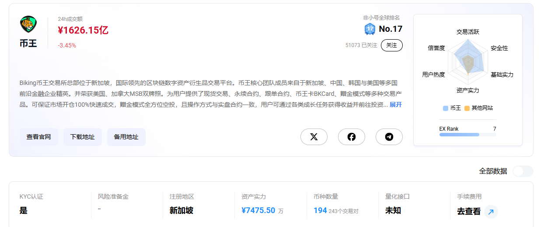Click the 24h成交额 label
Viewport: 544px width, 227px height.
click(x=70, y=19)
